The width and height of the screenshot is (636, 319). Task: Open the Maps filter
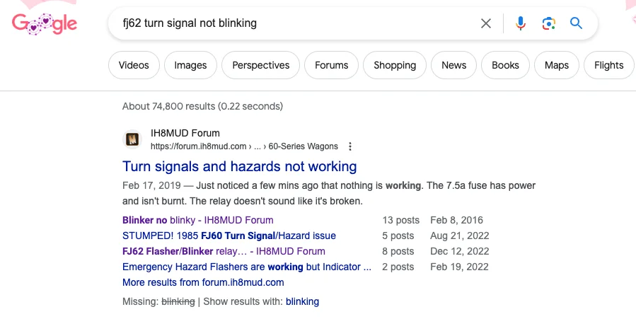click(x=556, y=65)
